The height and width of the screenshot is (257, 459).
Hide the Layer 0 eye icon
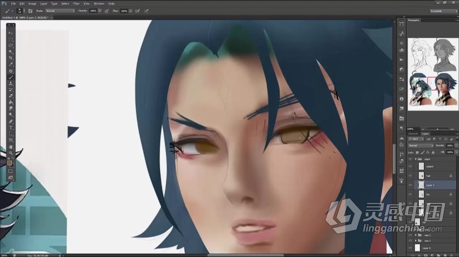pyautogui.click(x=410, y=248)
